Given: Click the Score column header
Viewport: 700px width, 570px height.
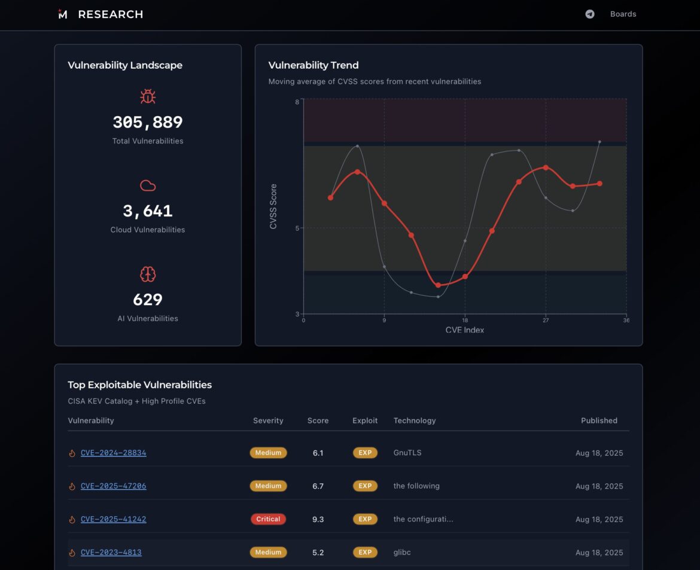Looking at the screenshot, I should (x=318, y=420).
